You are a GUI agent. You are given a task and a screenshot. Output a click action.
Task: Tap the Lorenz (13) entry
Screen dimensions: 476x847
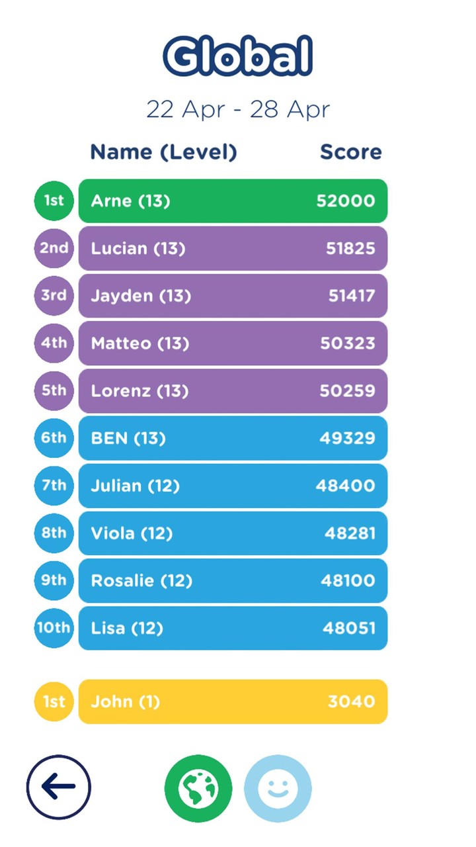click(233, 391)
